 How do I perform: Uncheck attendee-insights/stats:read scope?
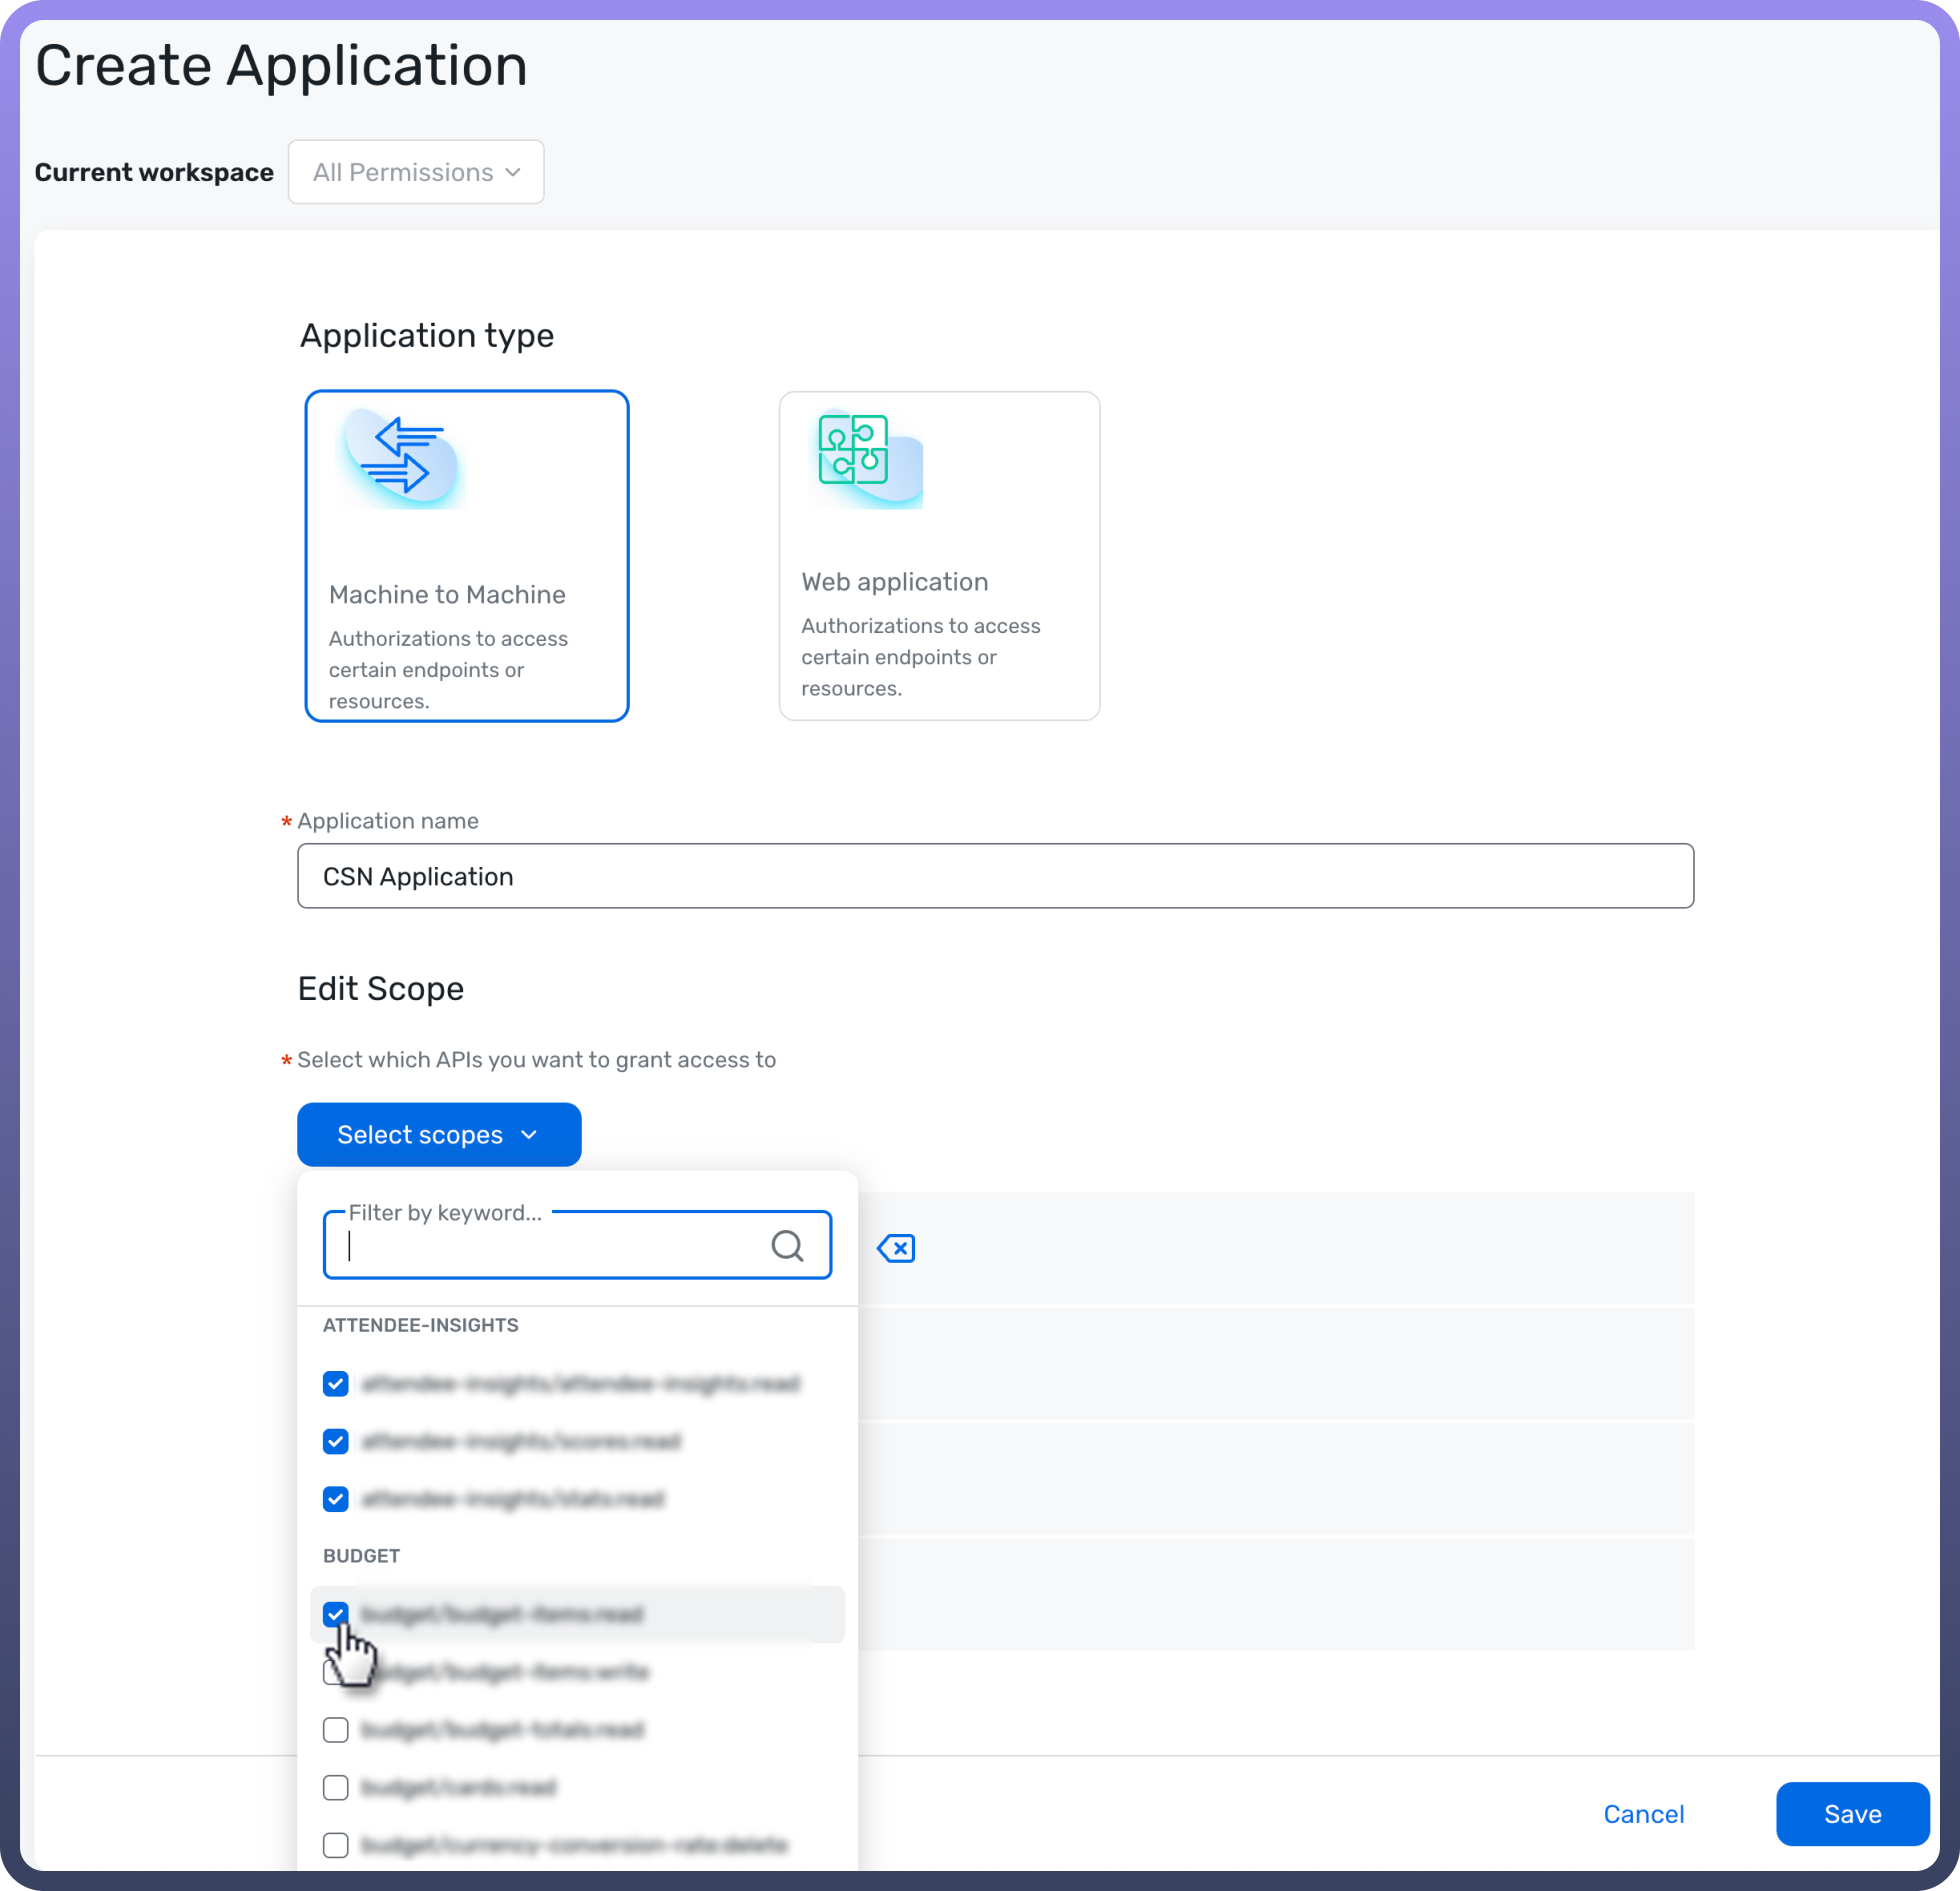point(336,1499)
